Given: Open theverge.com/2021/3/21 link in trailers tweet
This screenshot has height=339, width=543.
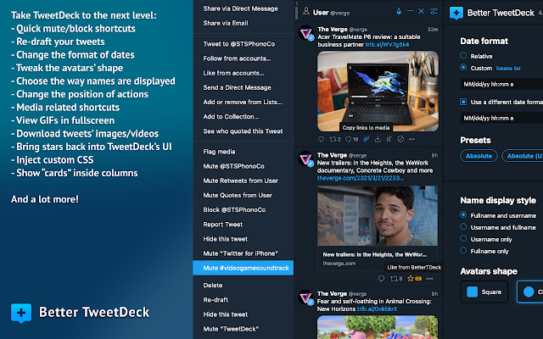Looking at the screenshot, I should point(361,178).
